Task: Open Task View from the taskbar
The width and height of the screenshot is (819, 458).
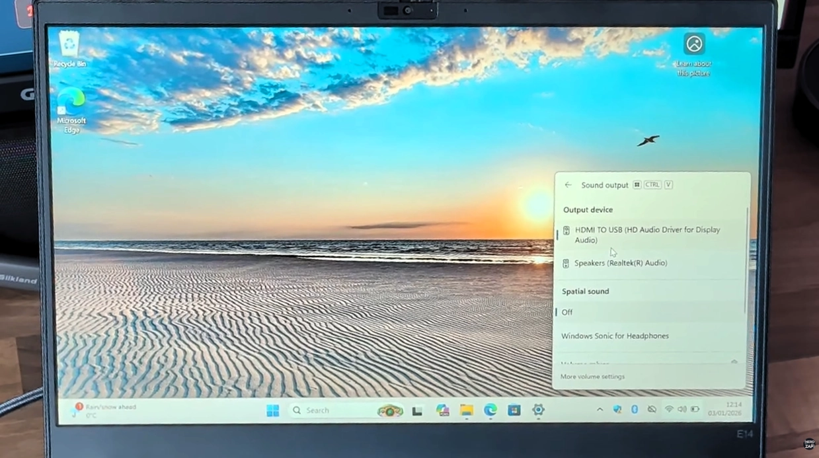Action: [x=417, y=410]
